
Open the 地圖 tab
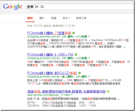pyautogui.click(x=54, y=18)
